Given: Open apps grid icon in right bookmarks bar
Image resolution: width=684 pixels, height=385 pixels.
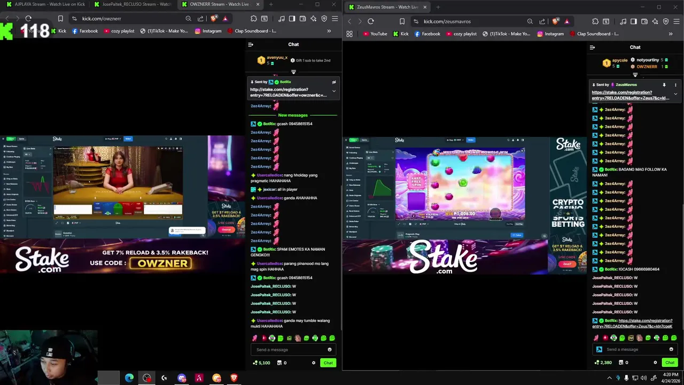Looking at the screenshot, I should tap(349, 34).
